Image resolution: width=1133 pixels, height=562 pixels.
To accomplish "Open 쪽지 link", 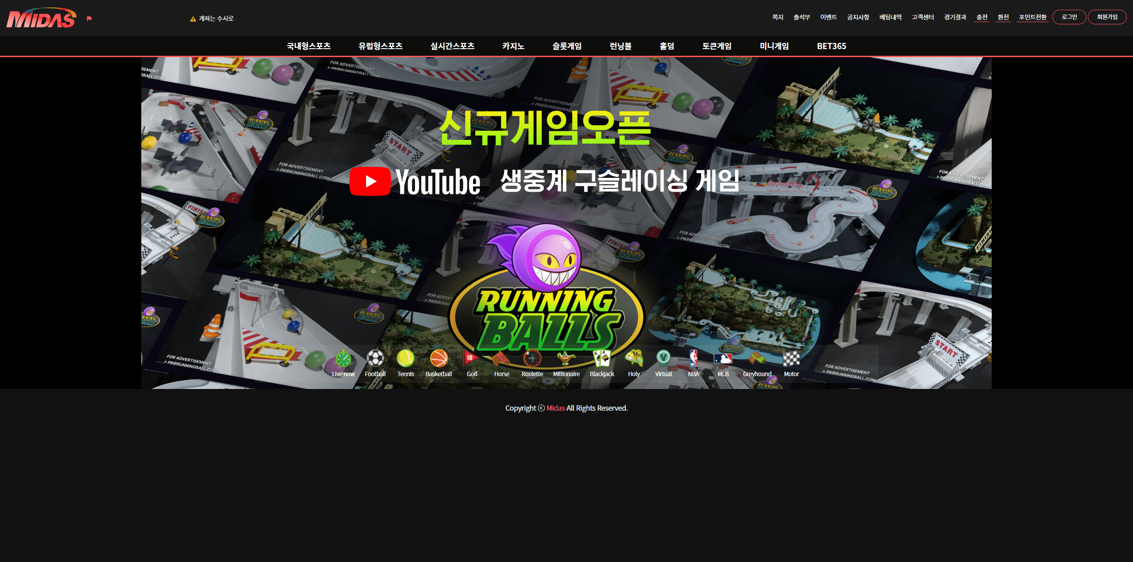I will pos(778,17).
